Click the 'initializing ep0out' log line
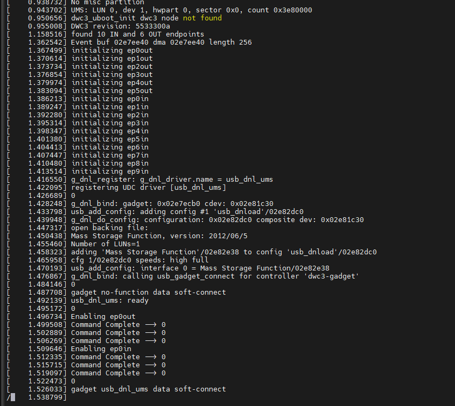The height and width of the screenshot is (406, 455). pyautogui.click(x=111, y=51)
